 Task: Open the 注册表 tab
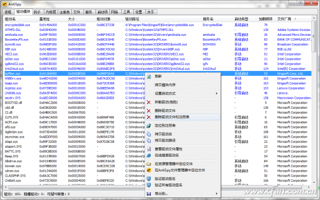point(65,12)
